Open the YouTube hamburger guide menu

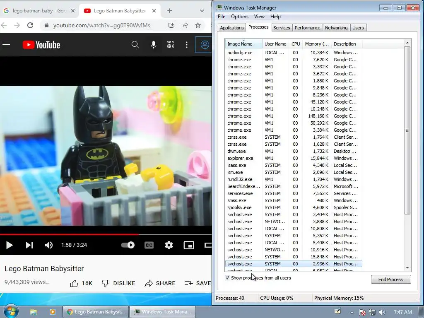(x=6, y=45)
